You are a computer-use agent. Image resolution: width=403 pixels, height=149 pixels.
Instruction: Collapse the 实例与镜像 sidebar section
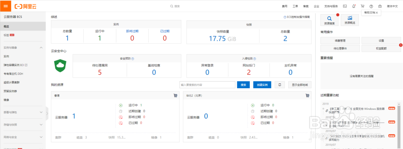point(41,48)
